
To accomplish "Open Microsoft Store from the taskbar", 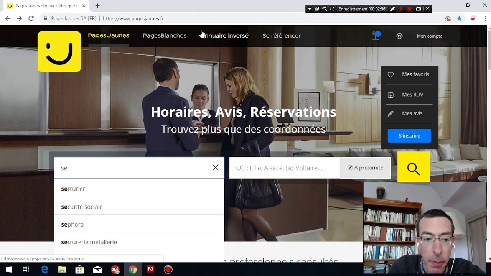I will (x=79, y=269).
